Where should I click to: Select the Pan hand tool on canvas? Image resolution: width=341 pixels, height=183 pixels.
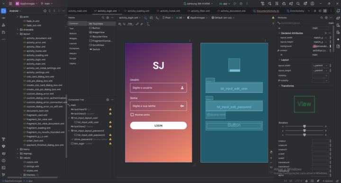point(271,152)
